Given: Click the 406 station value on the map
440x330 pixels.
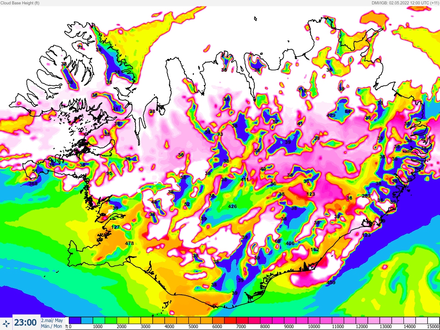Looking at the screenshot, I should coord(290,243).
